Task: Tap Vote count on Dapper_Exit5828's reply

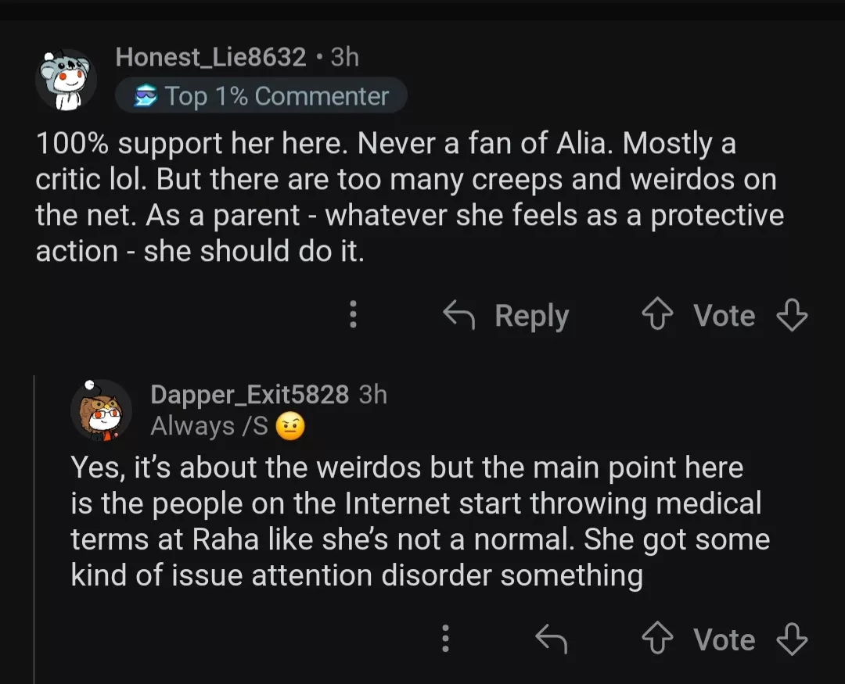Action: 724,639
